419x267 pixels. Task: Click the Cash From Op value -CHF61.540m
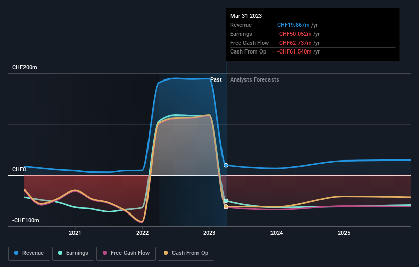(294, 52)
